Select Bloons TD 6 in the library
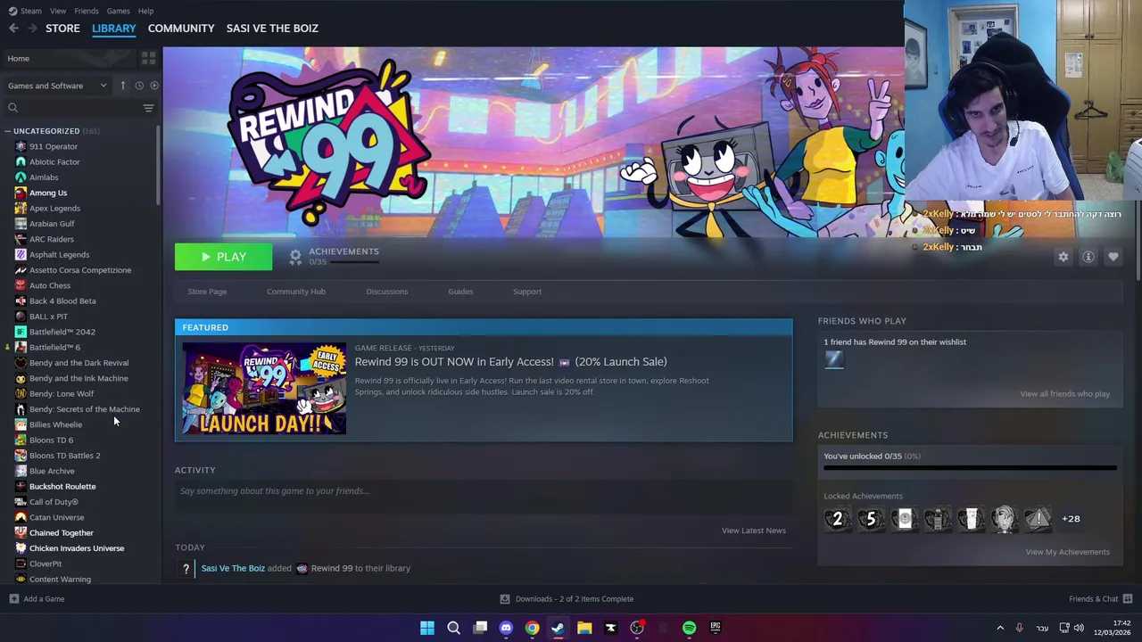 51,440
